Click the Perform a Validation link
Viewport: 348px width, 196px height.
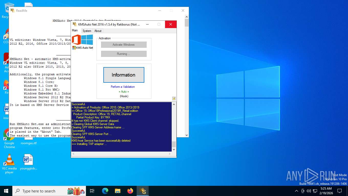click(123, 87)
